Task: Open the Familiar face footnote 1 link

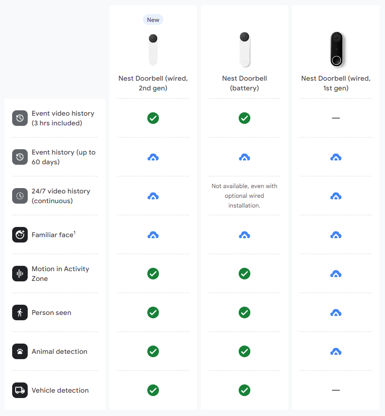Action: pyautogui.click(x=74, y=232)
